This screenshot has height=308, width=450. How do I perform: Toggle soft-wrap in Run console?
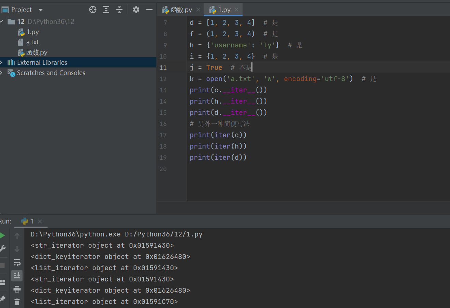click(x=17, y=262)
